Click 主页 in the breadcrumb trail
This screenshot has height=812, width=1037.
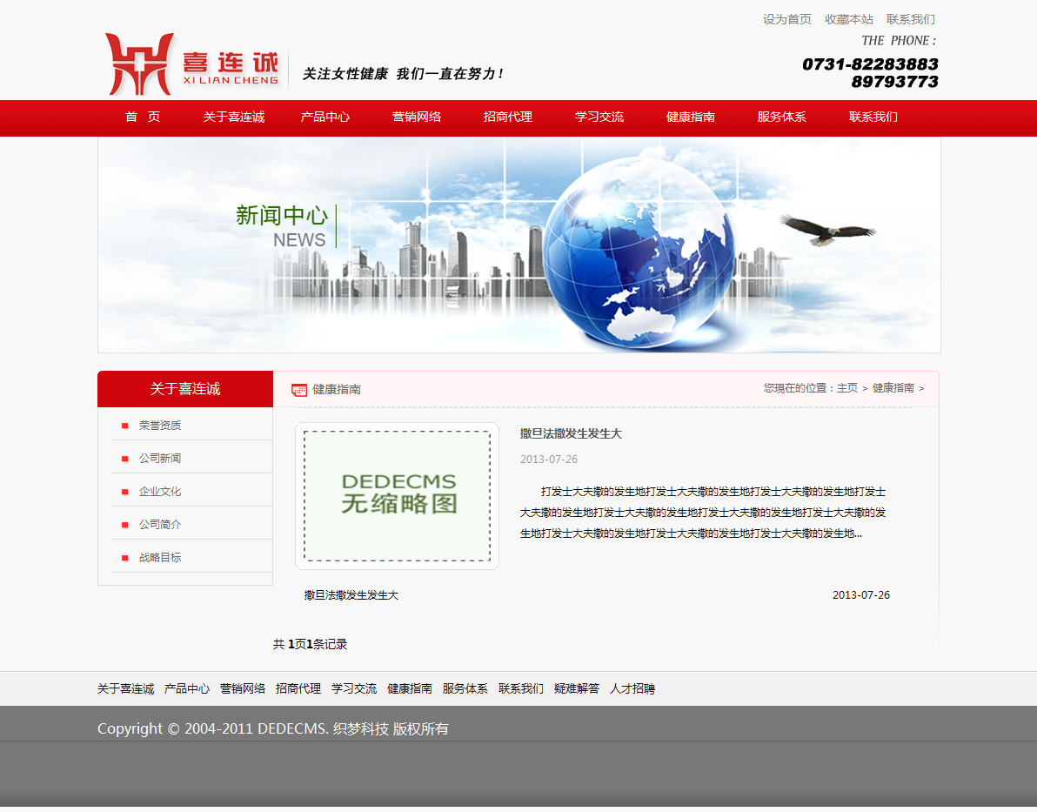coord(846,388)
